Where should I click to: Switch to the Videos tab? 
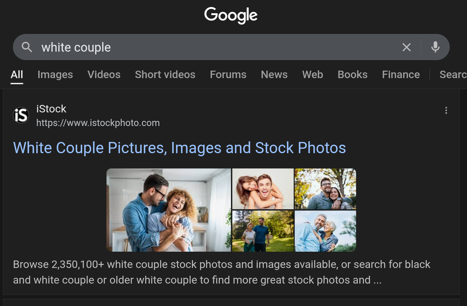pos(104,75)
